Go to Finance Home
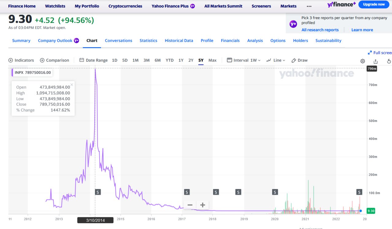The width and height of the screenshot is (392, 229). 22,6
